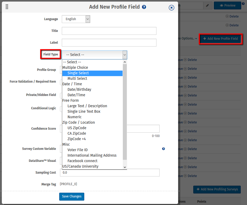Click the 'Multiple Choice' group header in list
Image resolution: width=247 pixels, height=205 pixels.
[75, 67]
